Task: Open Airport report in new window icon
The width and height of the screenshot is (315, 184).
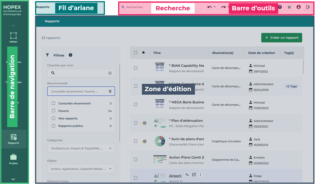Action: [x=194, y=175]
